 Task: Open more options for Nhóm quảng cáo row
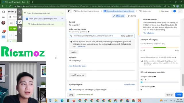click(62, 19)
